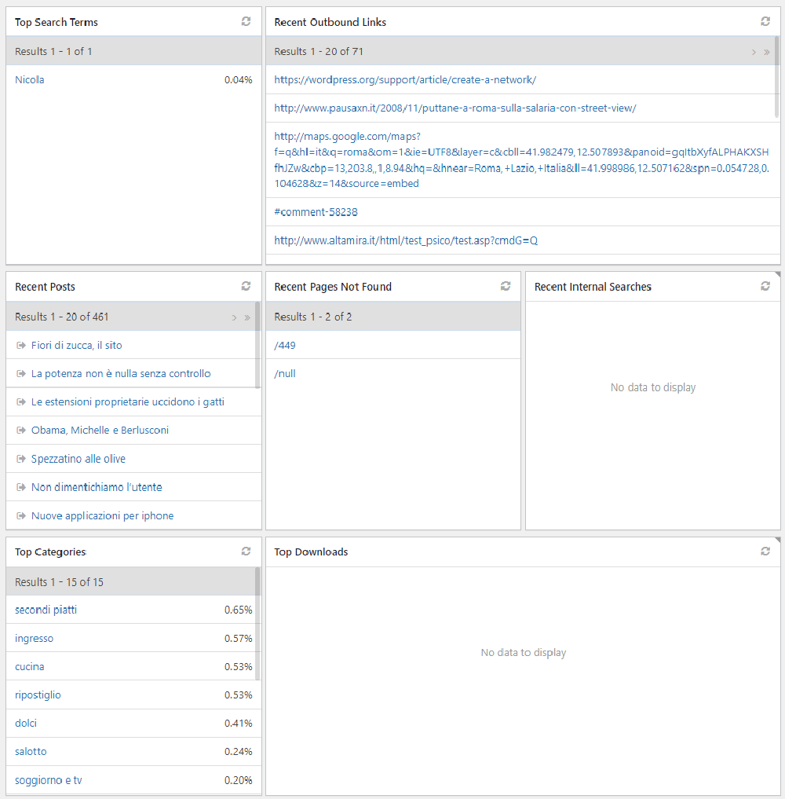Screen dimensions: 785x799
Task: Refresh the Recent Internal Searches panel
Action: 765,286
